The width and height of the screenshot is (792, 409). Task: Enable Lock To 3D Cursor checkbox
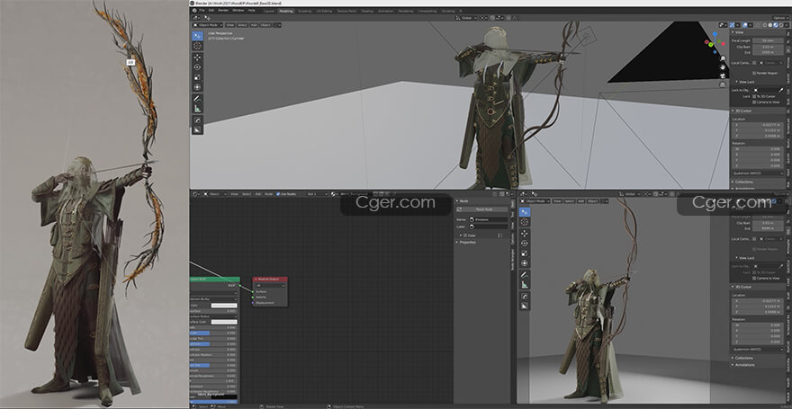[x=754, y=96]
